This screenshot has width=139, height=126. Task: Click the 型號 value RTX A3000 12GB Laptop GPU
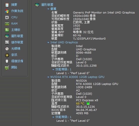pyautogui.click(x=97, y=84)
